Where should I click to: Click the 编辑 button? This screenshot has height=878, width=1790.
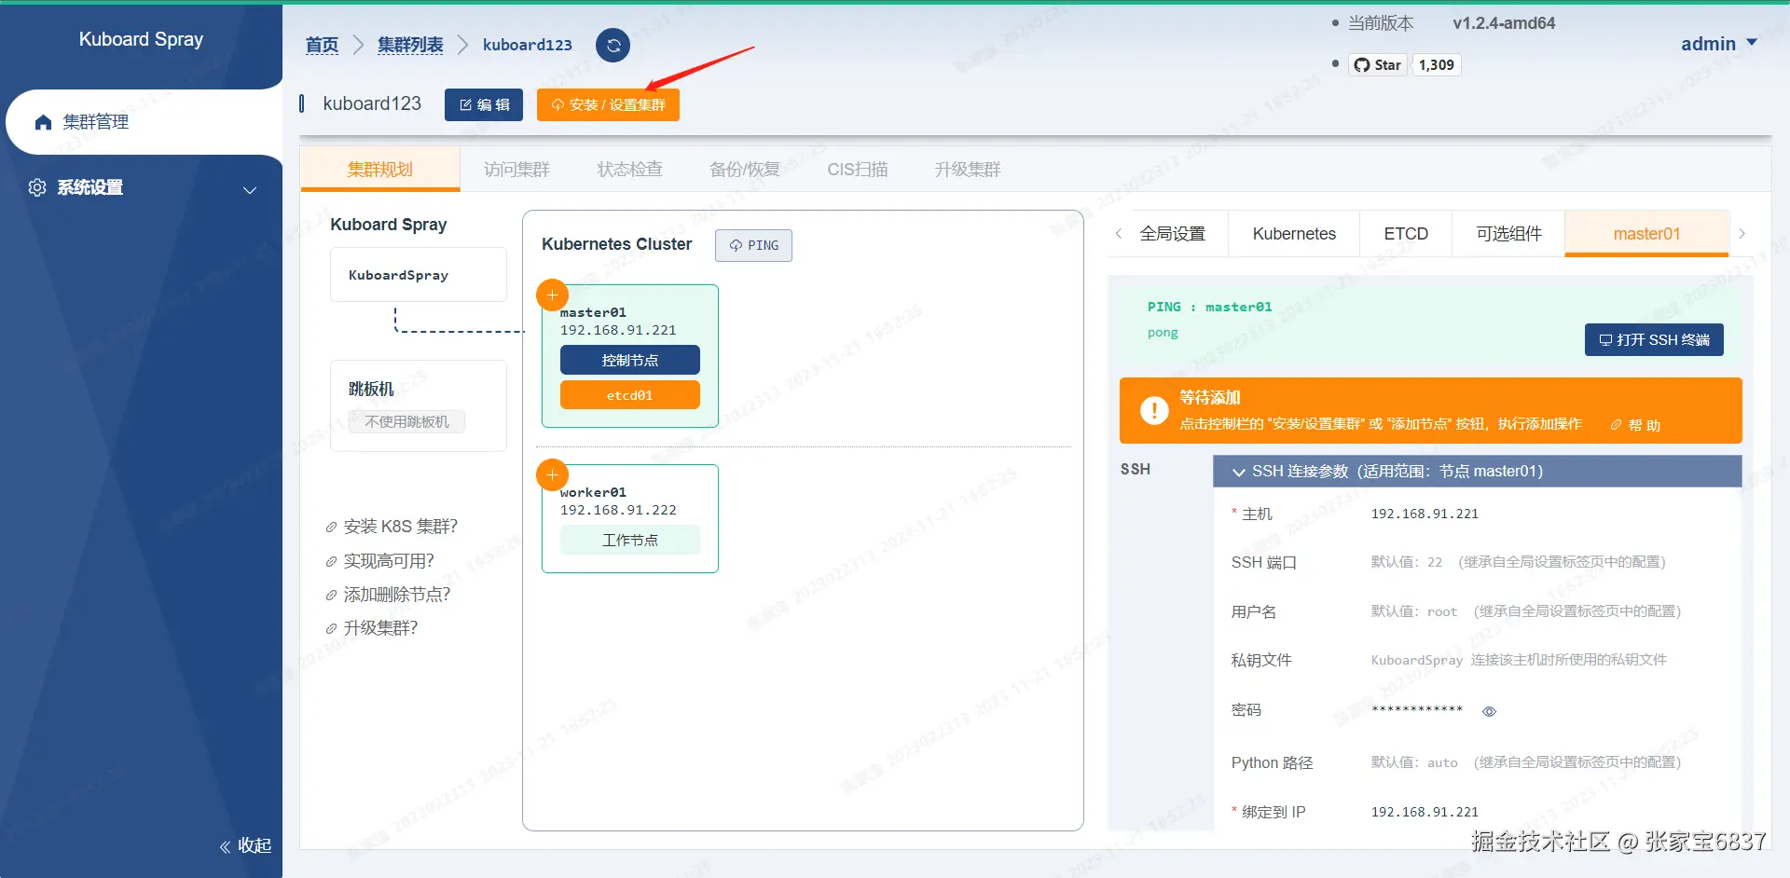point(484,104)
